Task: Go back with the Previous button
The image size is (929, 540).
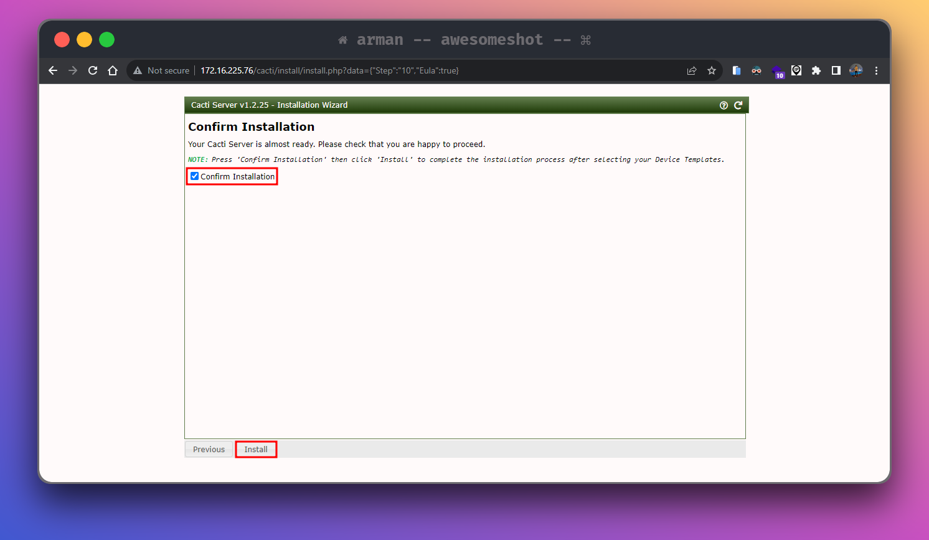Action: (x=209, y=449)
